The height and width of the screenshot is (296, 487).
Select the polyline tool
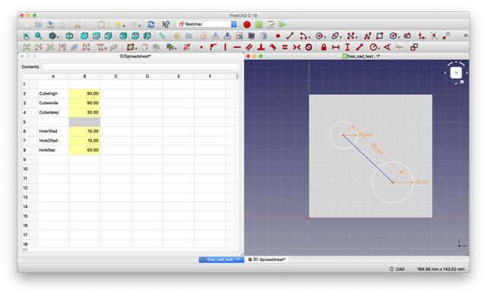pos(368,36)
